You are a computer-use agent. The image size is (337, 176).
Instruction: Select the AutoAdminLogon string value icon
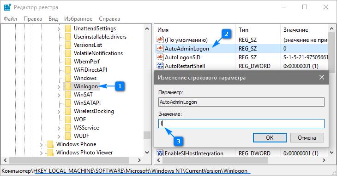click(x=160, y=48)
